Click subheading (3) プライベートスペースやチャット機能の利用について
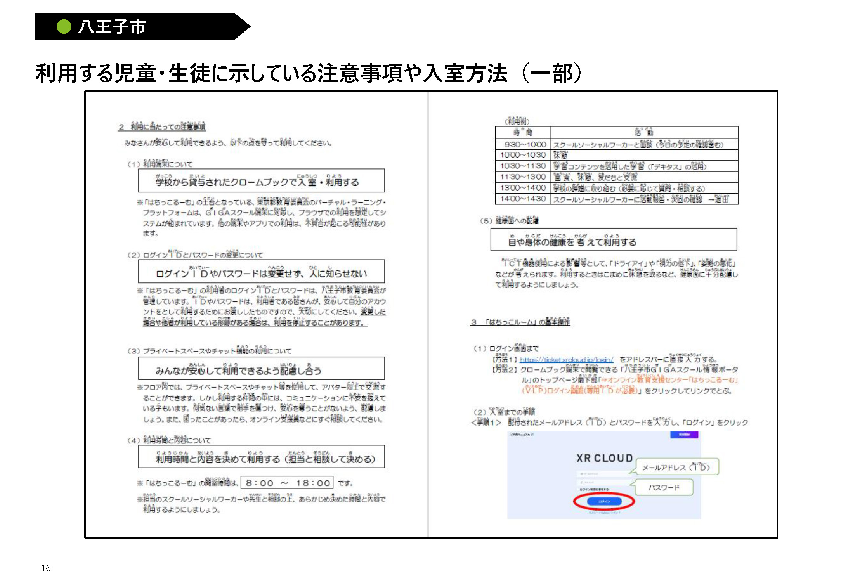 209,350
